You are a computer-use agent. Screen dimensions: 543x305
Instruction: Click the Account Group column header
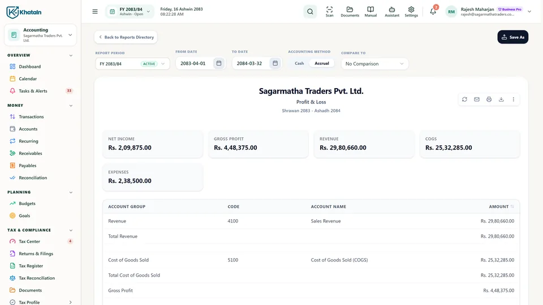click(127, 207)
